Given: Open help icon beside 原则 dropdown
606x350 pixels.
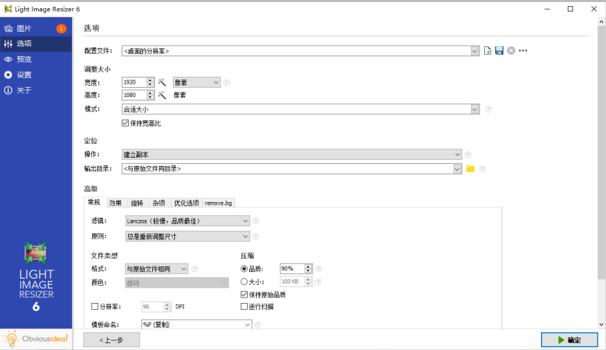Looking at the screenshot, I should [x=256, y=237].
